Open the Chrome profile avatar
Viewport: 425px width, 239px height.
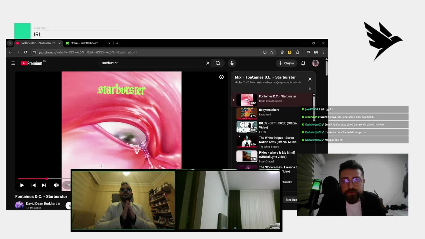316,52
